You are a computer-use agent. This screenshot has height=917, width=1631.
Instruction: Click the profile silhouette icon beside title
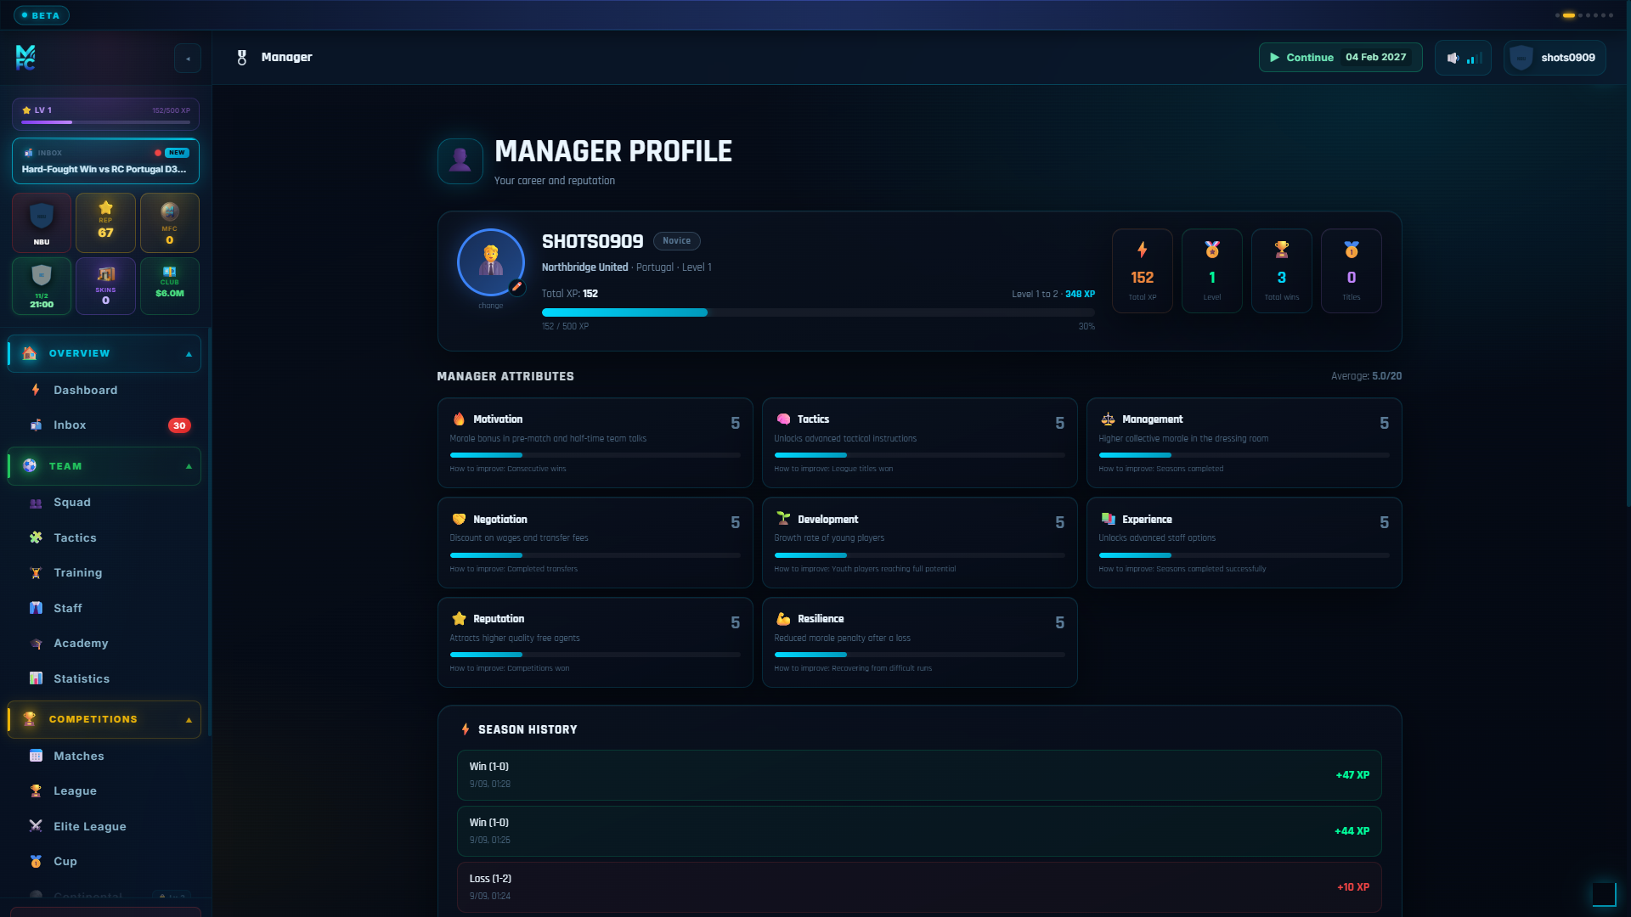[460, 160]
